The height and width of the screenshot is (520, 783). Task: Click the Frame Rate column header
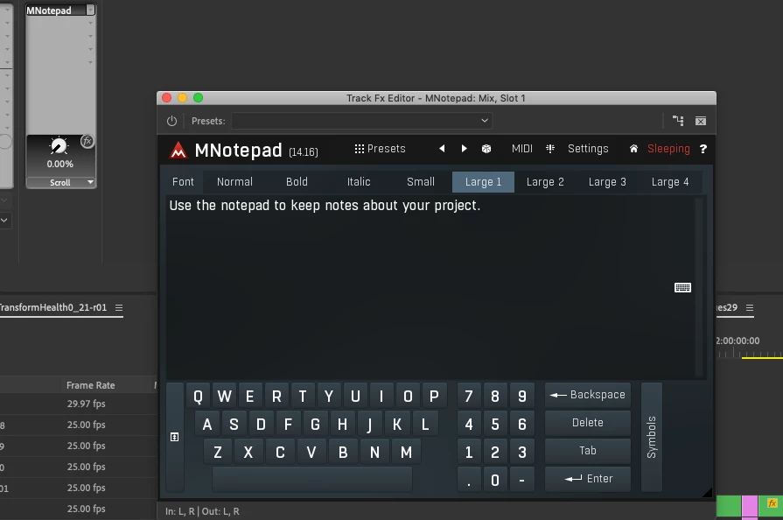click(90, 385)
